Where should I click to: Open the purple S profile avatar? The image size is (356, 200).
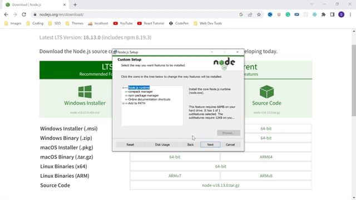tap(341, 14)
